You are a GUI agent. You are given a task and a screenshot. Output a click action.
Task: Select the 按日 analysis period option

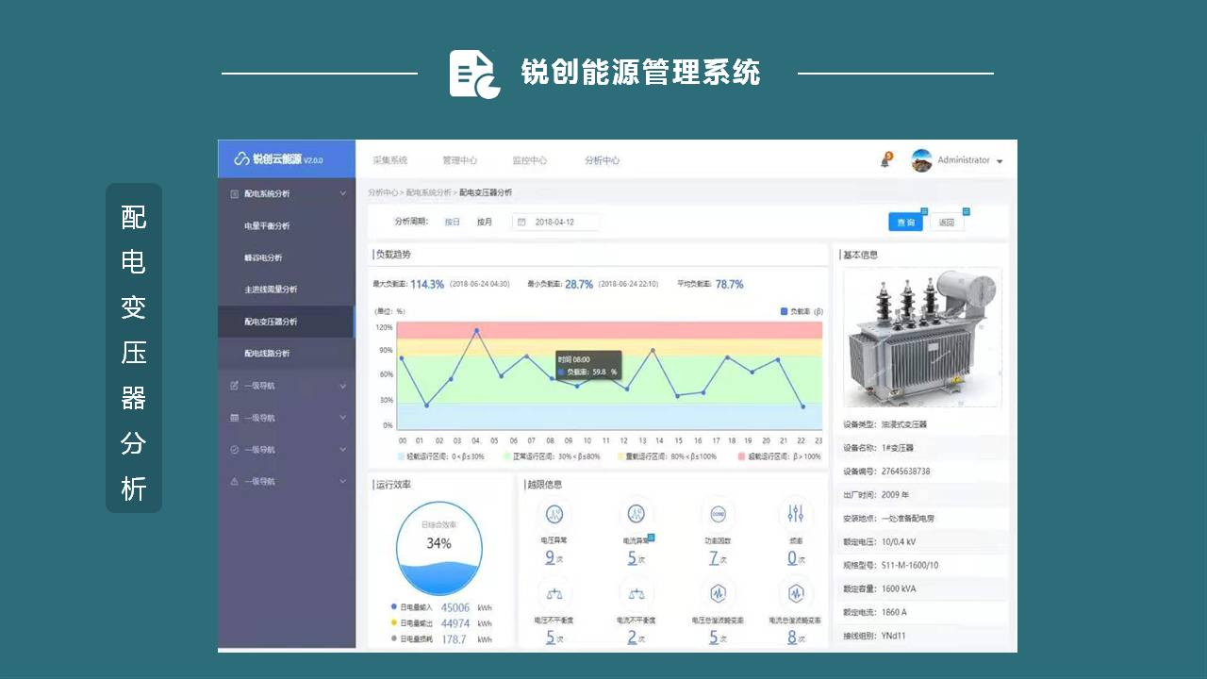453,223
